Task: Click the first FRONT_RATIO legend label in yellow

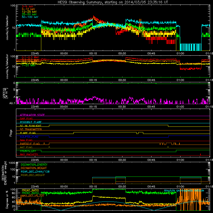Action: (30, 190)
